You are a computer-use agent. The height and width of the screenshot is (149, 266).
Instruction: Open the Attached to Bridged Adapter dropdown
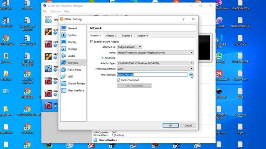coord(129,47)
